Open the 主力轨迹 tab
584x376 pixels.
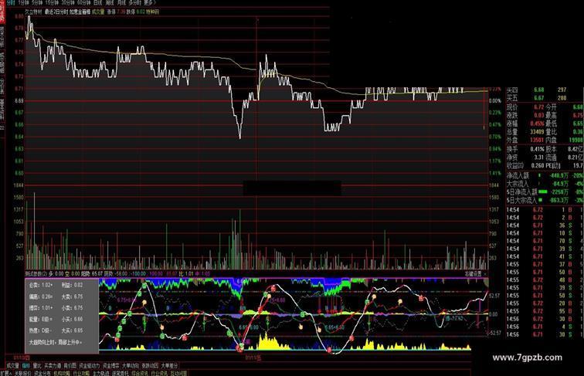[x=100, y=373]
